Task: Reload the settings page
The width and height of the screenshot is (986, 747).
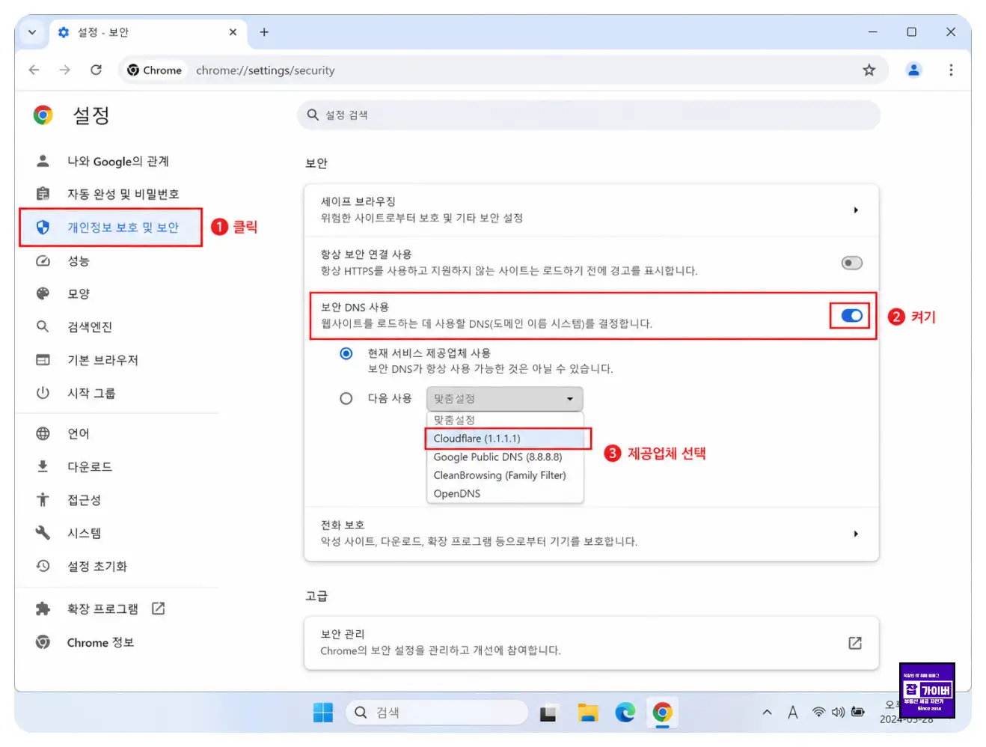Action: click(97, 70)
